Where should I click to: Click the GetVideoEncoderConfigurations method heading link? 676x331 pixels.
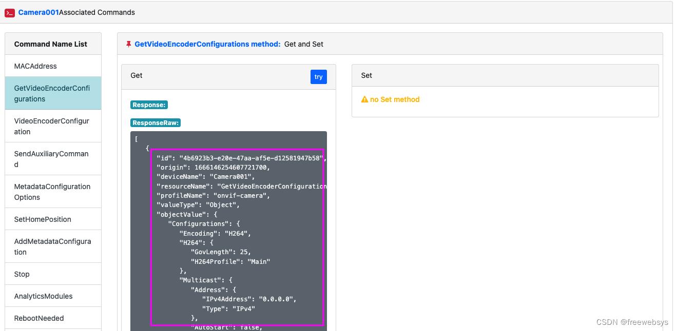click(207, 44)
